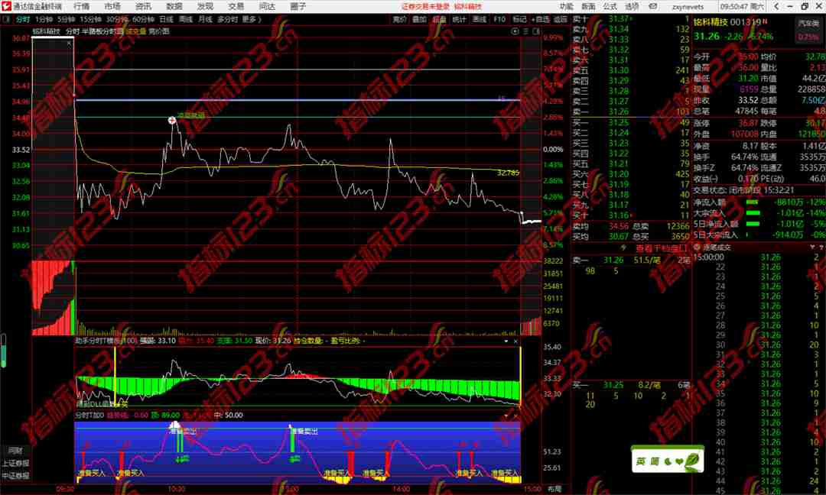Click the 冲高回落 red marker on chart
Image resolution: width=826 pixels, height=495 pixels.
[172, 120]
